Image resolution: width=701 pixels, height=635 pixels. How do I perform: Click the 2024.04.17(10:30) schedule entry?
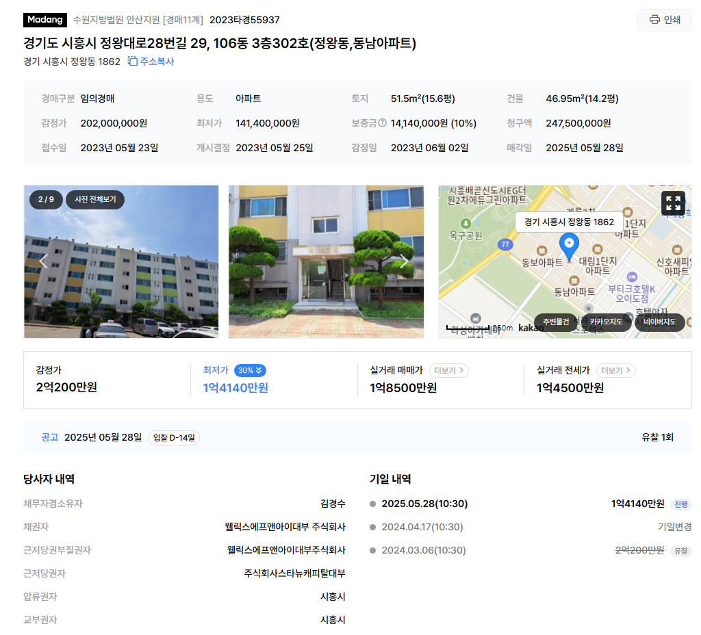coord(422,527)
